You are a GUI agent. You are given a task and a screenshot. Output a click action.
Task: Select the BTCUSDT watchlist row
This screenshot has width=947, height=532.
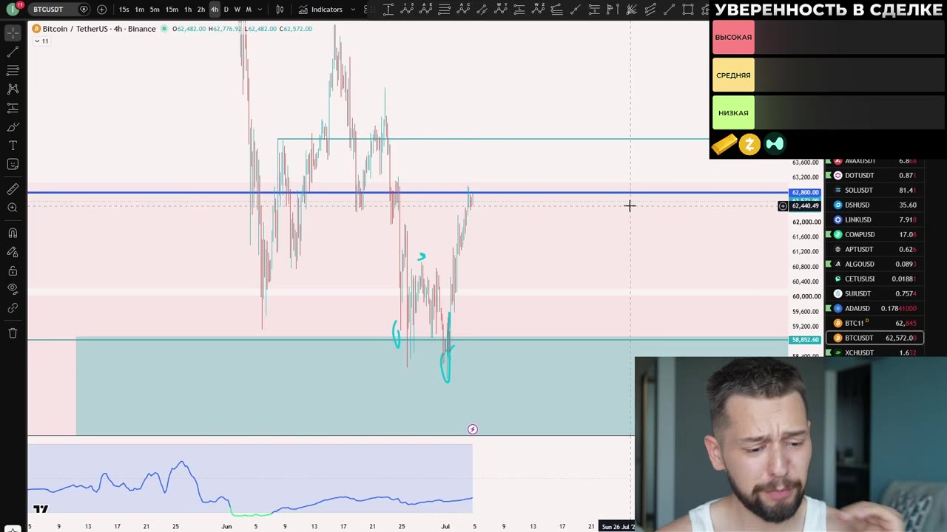coord(874,338)
